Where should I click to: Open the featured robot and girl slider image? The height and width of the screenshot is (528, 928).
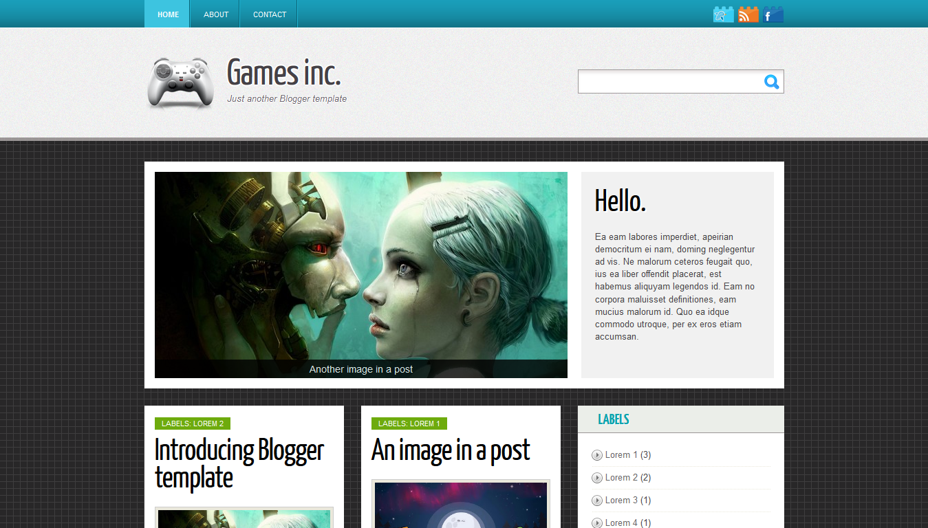(x=361, y=275)
